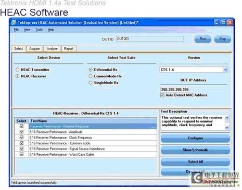Switch to the Select tab

[x=19, y=49]
